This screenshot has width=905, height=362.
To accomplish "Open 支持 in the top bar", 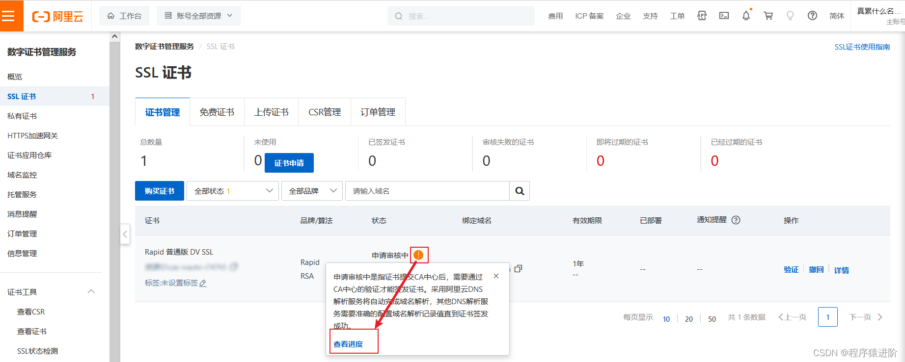I will click(x=650, y=16).
